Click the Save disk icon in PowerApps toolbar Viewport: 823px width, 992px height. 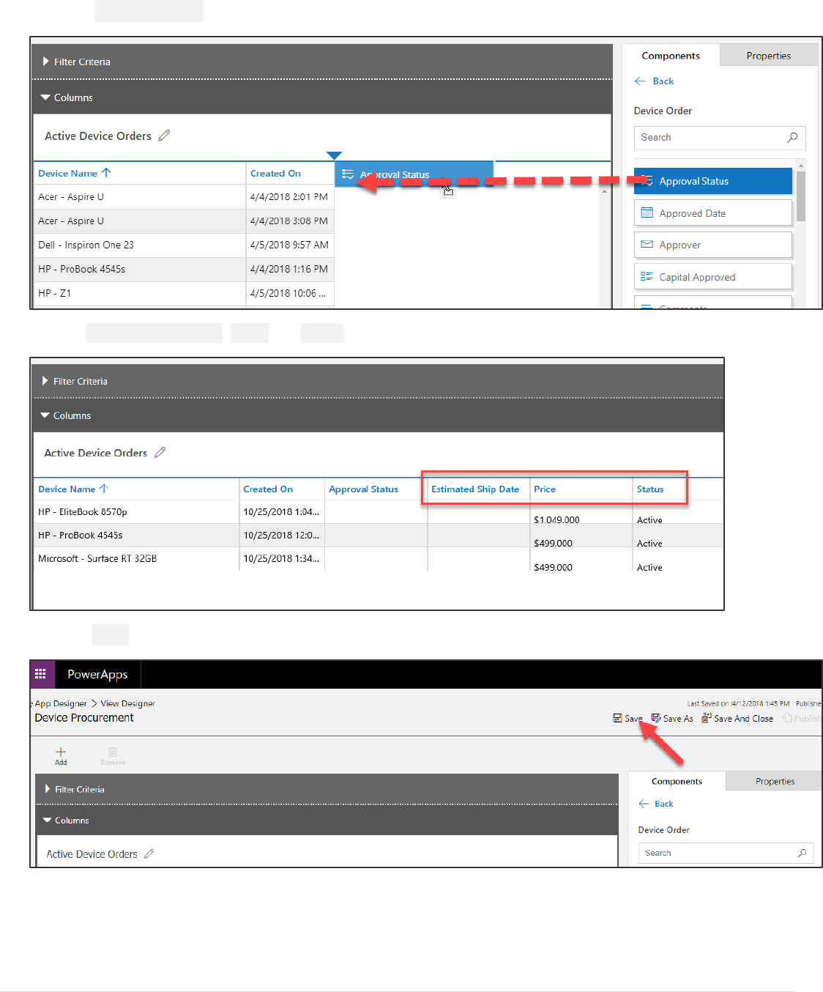pos(617,719)
